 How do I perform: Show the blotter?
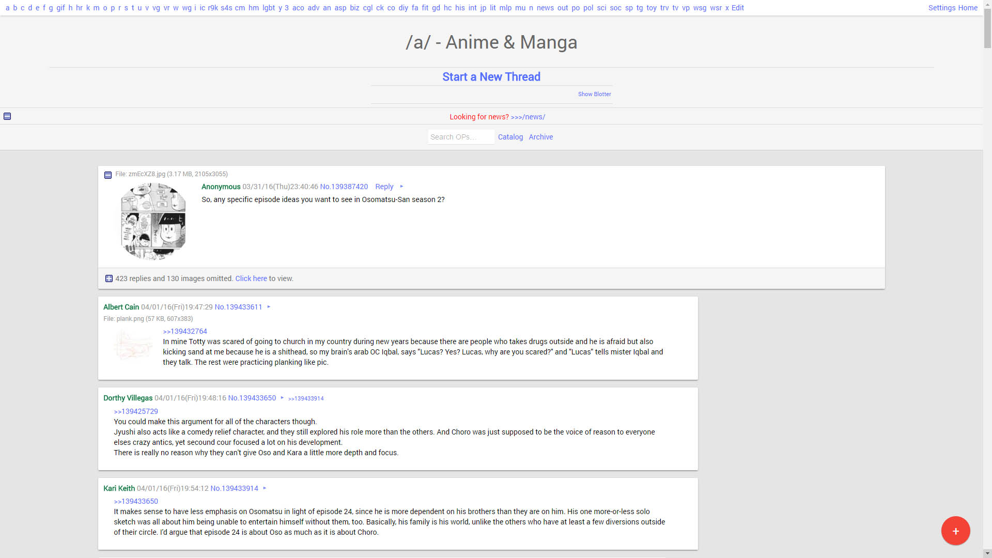click(594, 94)
